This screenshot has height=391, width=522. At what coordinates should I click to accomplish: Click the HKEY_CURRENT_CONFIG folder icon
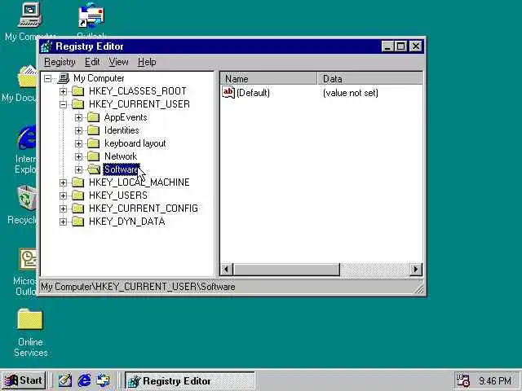78,209
